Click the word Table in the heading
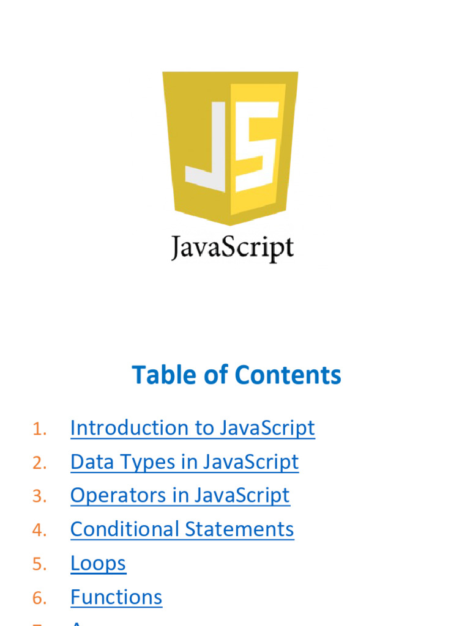 (x=157, y=375)
